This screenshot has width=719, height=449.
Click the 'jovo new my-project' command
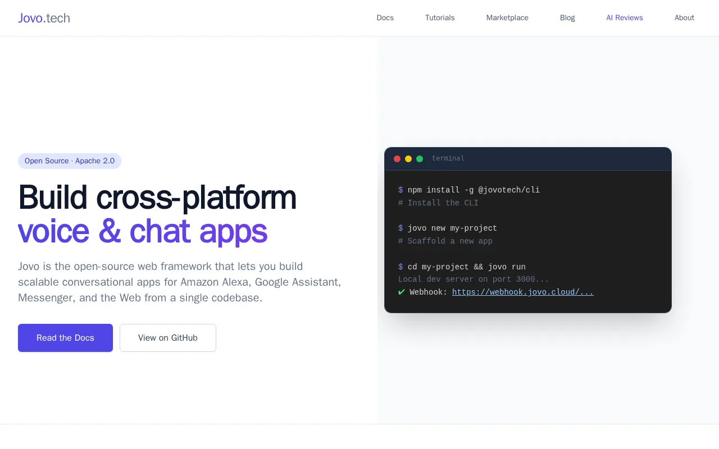tap(452, 228)
